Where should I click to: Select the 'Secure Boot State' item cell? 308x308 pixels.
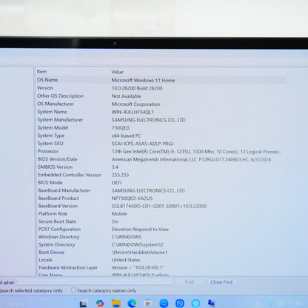pyautogui.click(x=57, y=221)
